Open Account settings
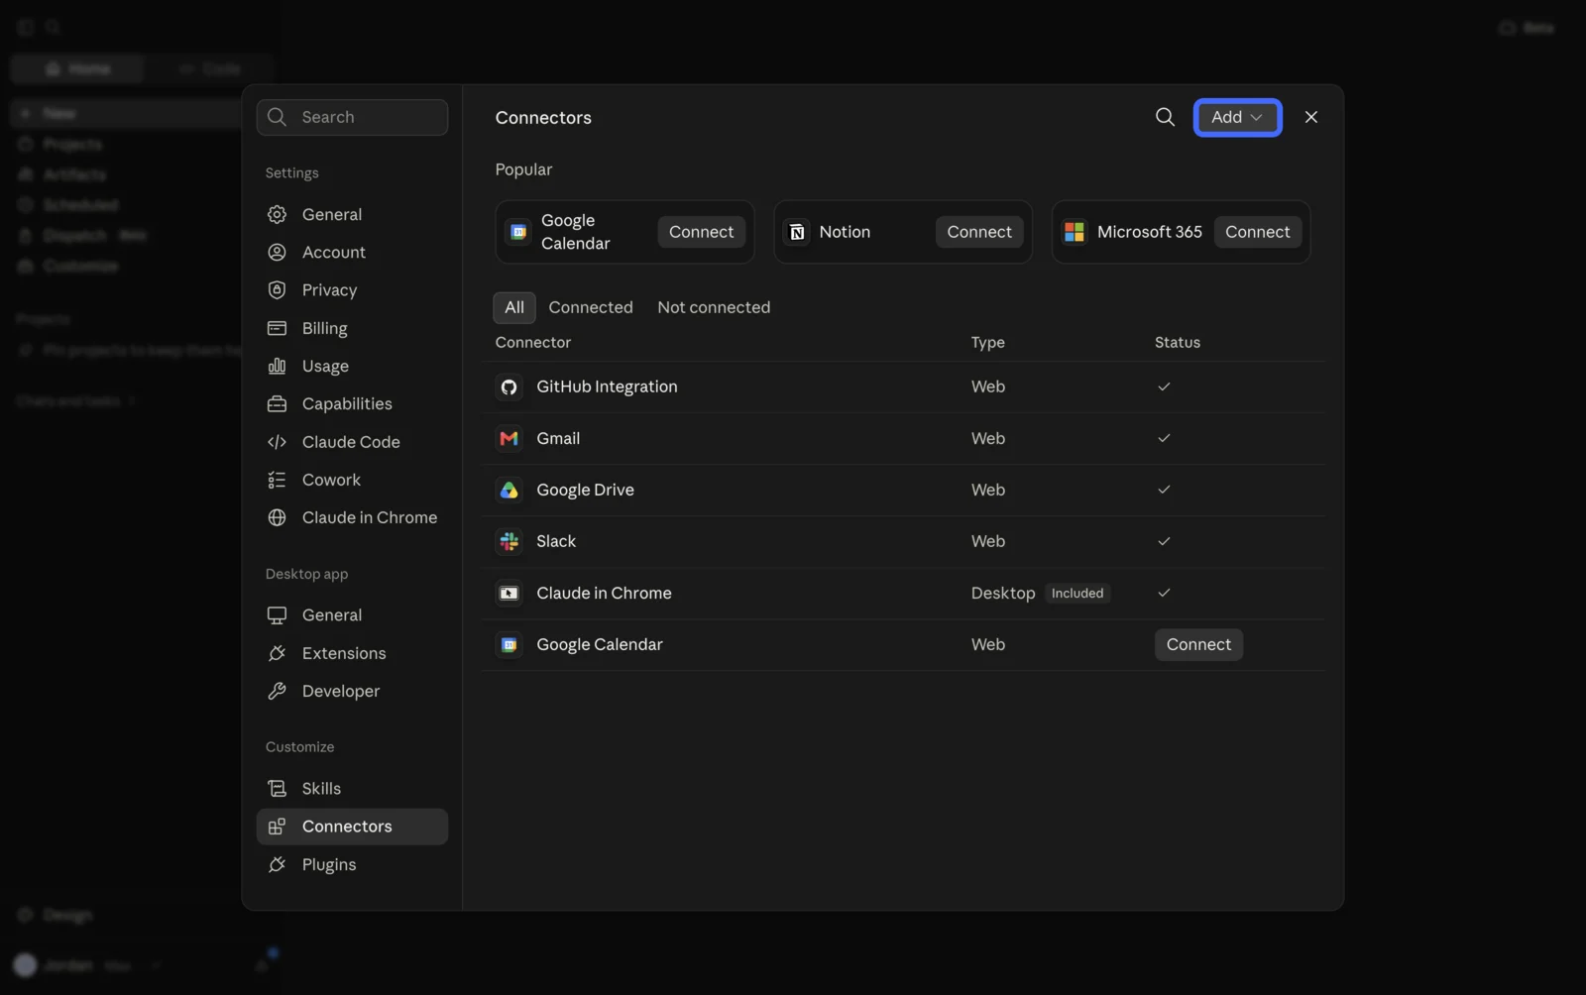The image size is (1586, 995). click(352, 252)
